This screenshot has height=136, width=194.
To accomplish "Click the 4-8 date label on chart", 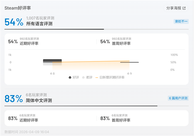I will [52, 74].
